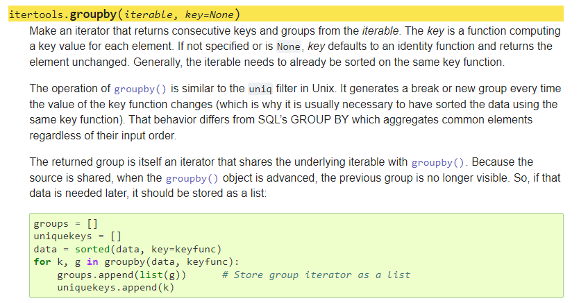This screenshot has width=588, height=303.
Task: Click the first groupby() link in paragraph two
Action: coord(140,89)
